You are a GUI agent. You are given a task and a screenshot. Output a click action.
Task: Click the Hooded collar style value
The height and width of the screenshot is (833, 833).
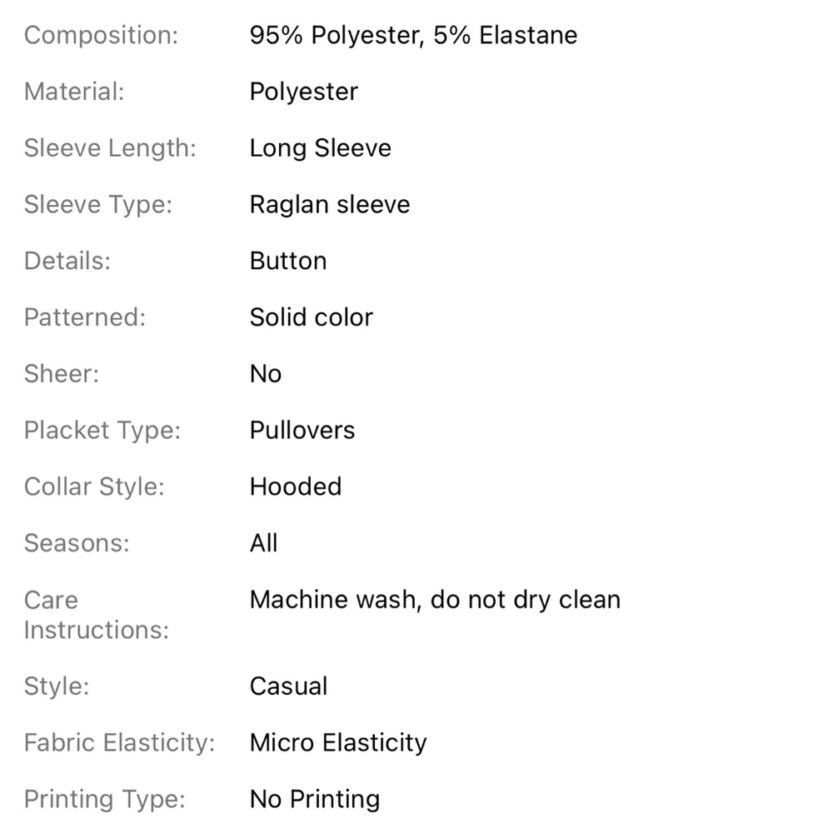click(296, 486)
